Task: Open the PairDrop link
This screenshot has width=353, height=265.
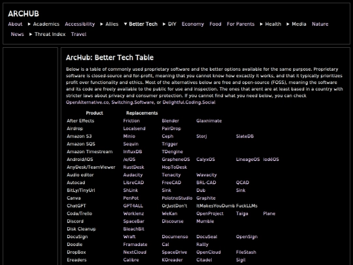Action: (171, 128)
